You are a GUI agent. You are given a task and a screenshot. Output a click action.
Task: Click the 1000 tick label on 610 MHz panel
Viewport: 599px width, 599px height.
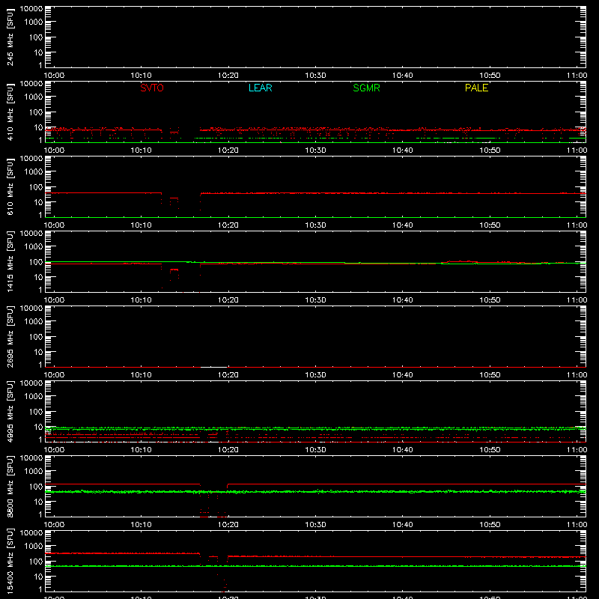pos(34,171)
